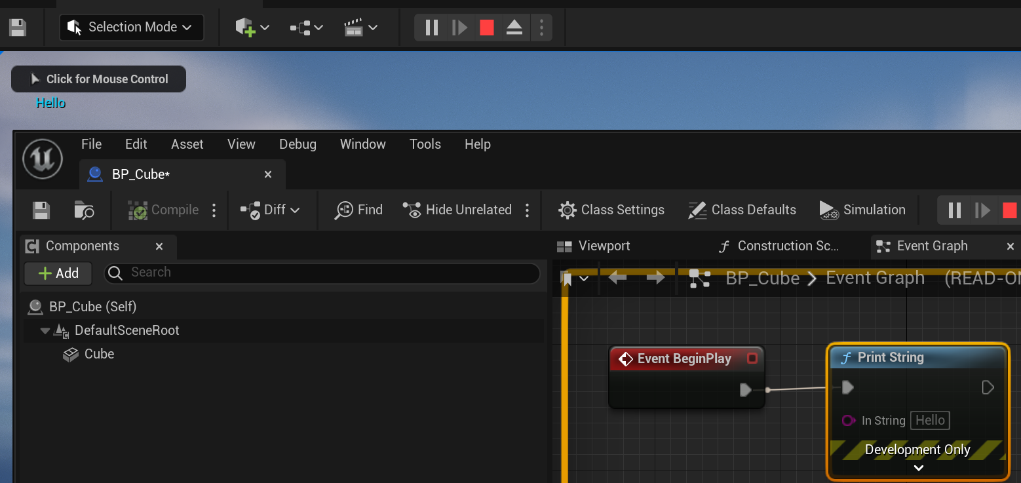The width and height of the screenshot is (1021, 483).
Task: Open Class Defaults
Action: click(x=742, y=210)
